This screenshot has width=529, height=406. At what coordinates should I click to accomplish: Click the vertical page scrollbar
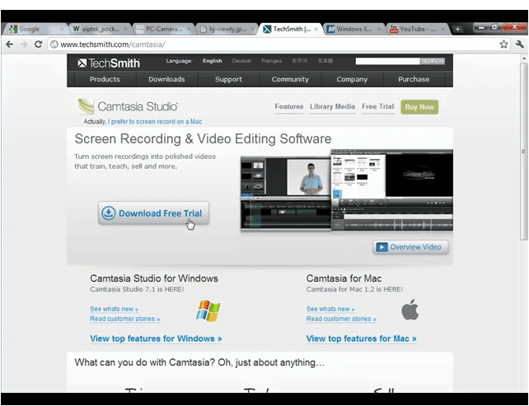523,151
